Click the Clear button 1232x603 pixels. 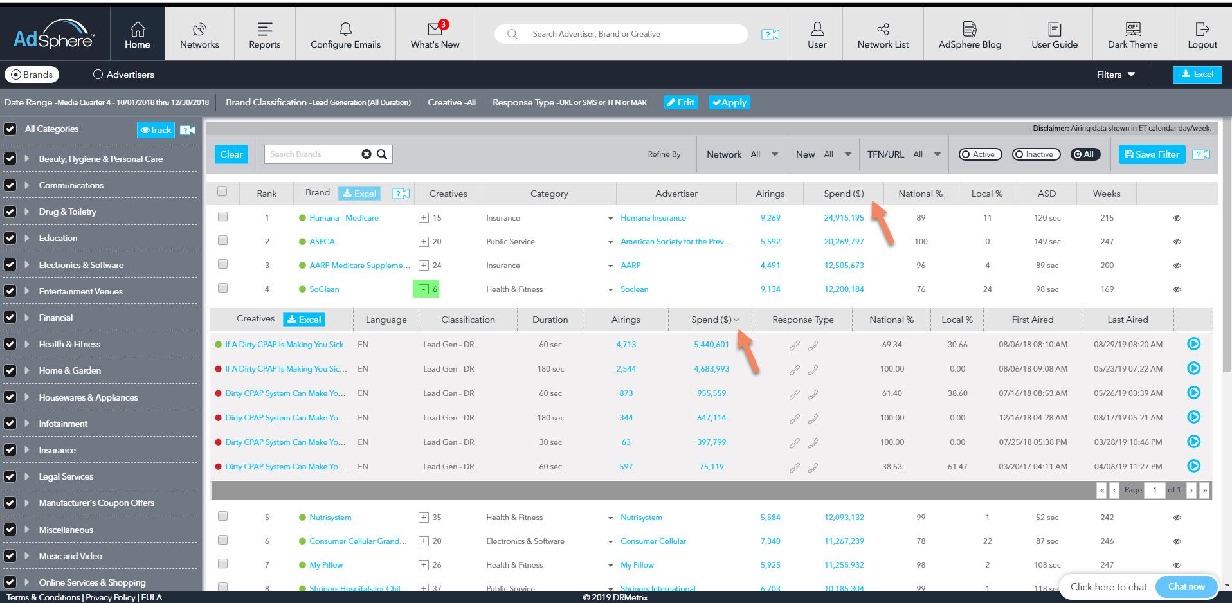(231, 154)
